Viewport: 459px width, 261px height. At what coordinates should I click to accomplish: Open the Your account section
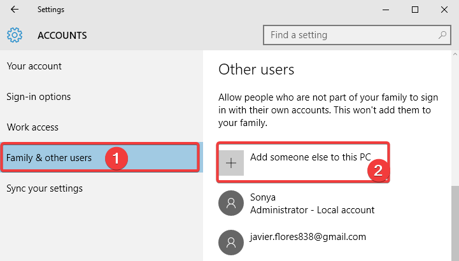[x=34, y=66]
